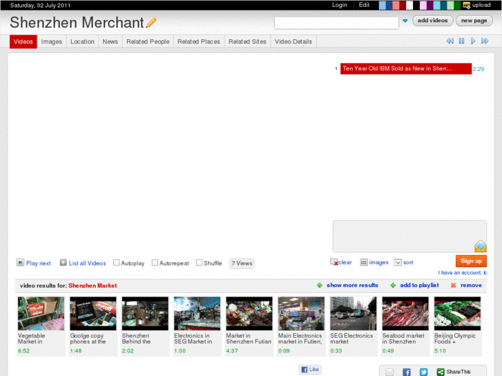Share via the email envelope icon
This screenshot has width=502, height=376.
[389, 372]
